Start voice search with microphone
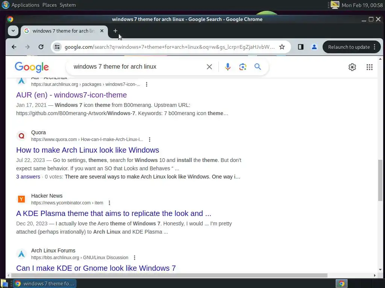Screen dimensions: 385x288 pos(227,67)
